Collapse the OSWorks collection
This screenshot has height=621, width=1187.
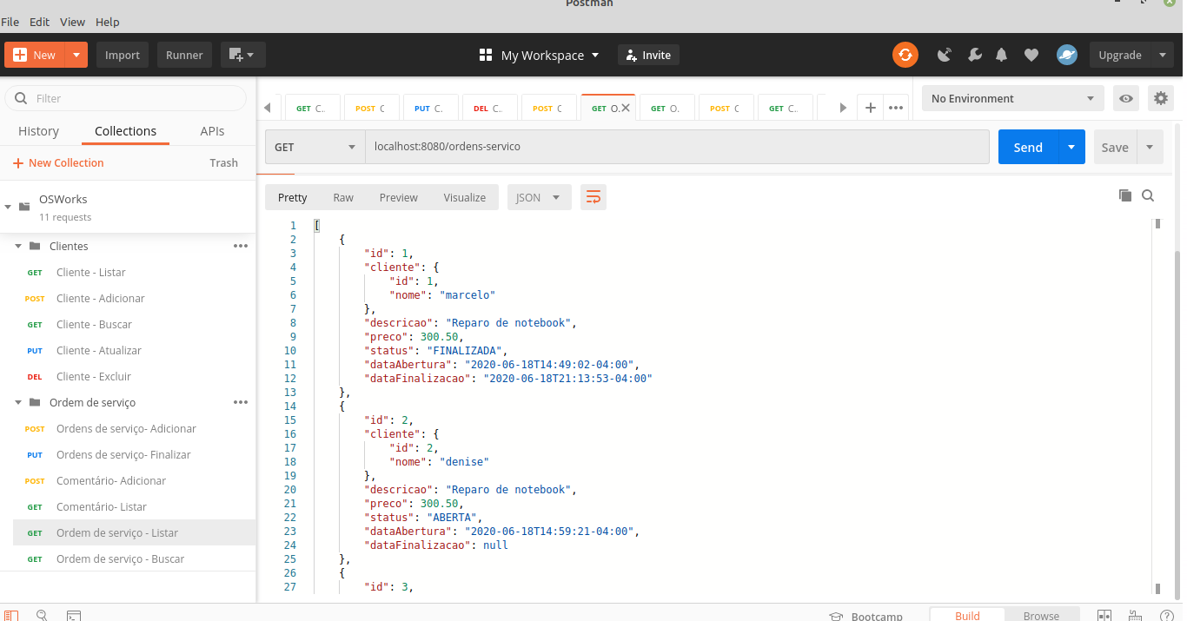[8, 207]
